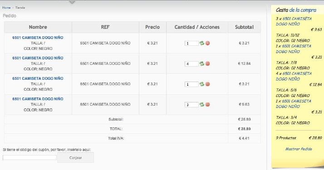Go to the Home breadcrumb link
This screenshot has width=324, height=170.
pos(6,8)
